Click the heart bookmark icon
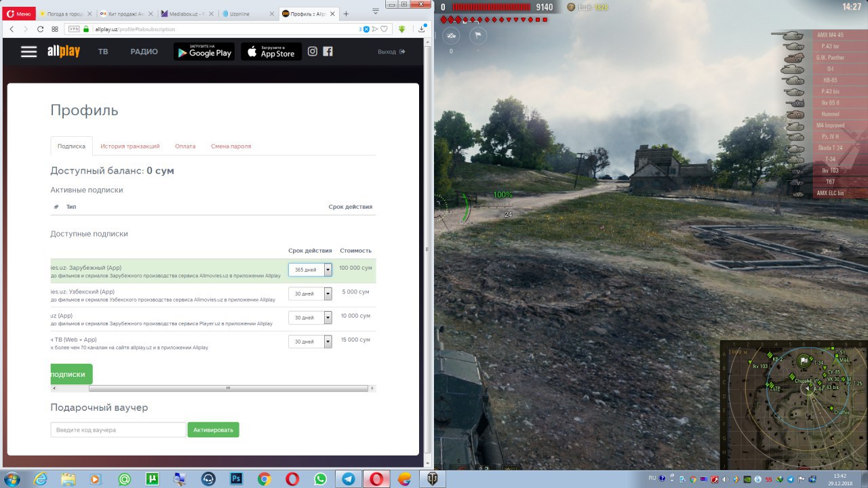Viewport: 868px width, 488px height. [384, 29]
